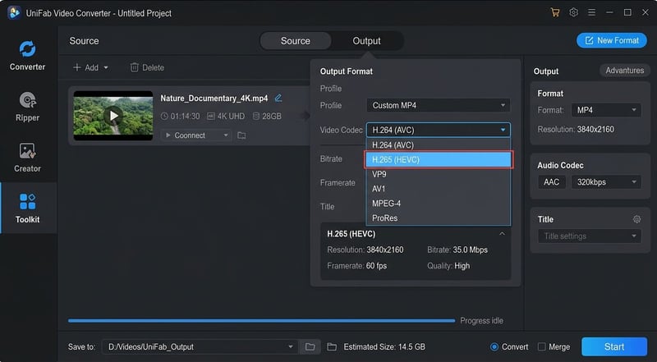Click Resolution: 3840x2160 in Format panel
The image size is (657, 362).
coord(576,129)
